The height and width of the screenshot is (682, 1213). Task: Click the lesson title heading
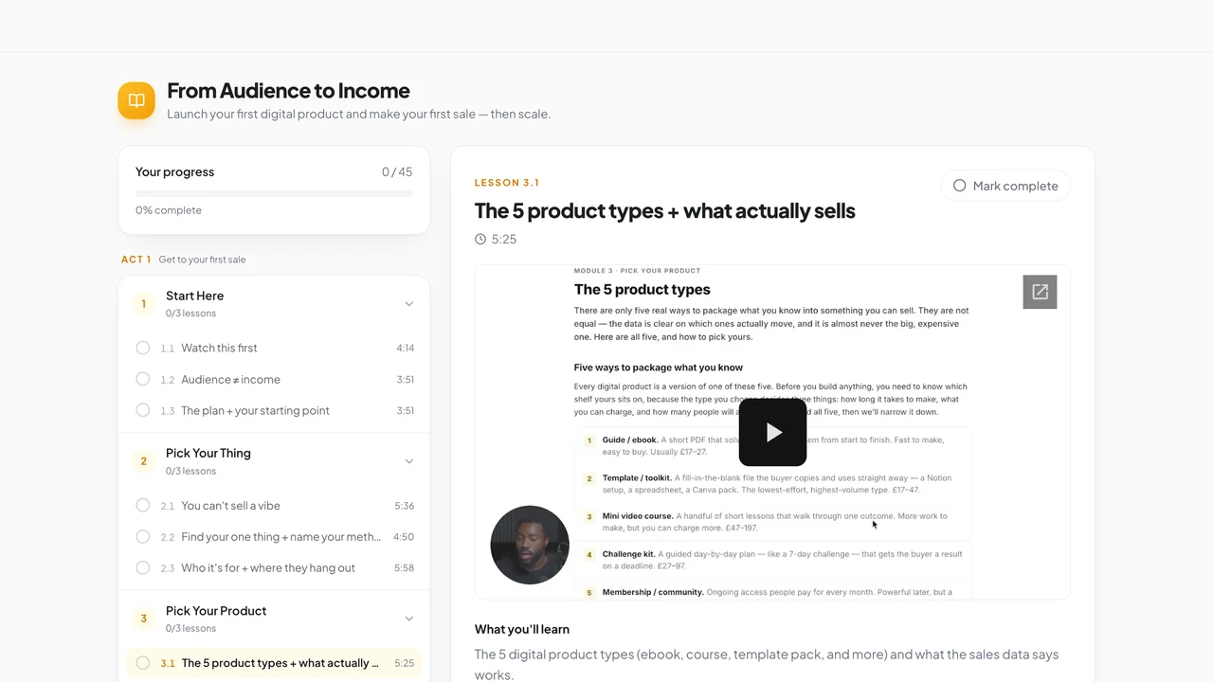(665, 210)
